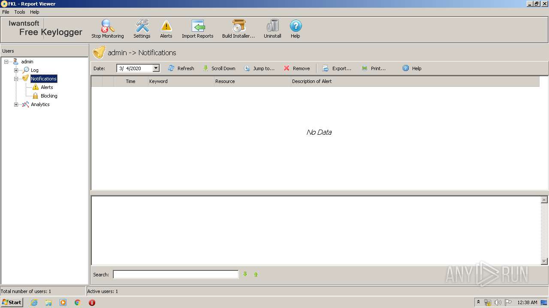Viewport: 549px width, 308px height.
Task: Click the red taskbar application icon
Action: click(92, 302)
